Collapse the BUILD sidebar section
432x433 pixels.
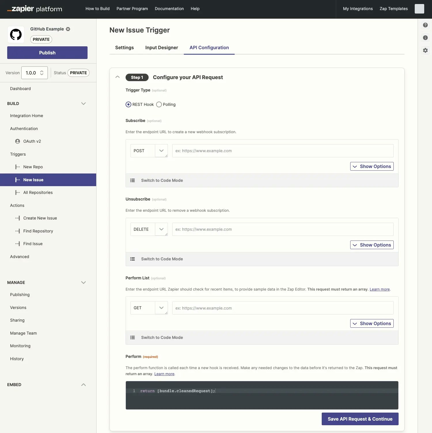84,104
